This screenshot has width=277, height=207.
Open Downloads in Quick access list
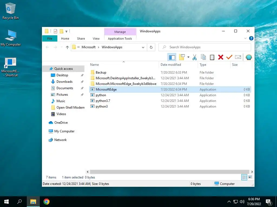[64, 82]
